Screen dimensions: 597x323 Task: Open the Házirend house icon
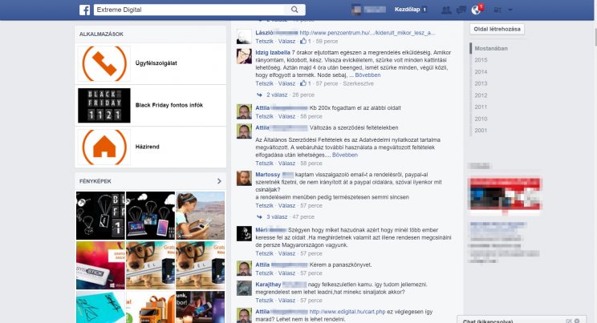(104, 147)
